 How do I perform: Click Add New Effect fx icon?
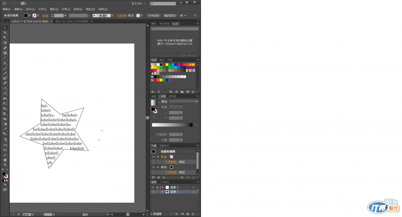coord(164,177)
